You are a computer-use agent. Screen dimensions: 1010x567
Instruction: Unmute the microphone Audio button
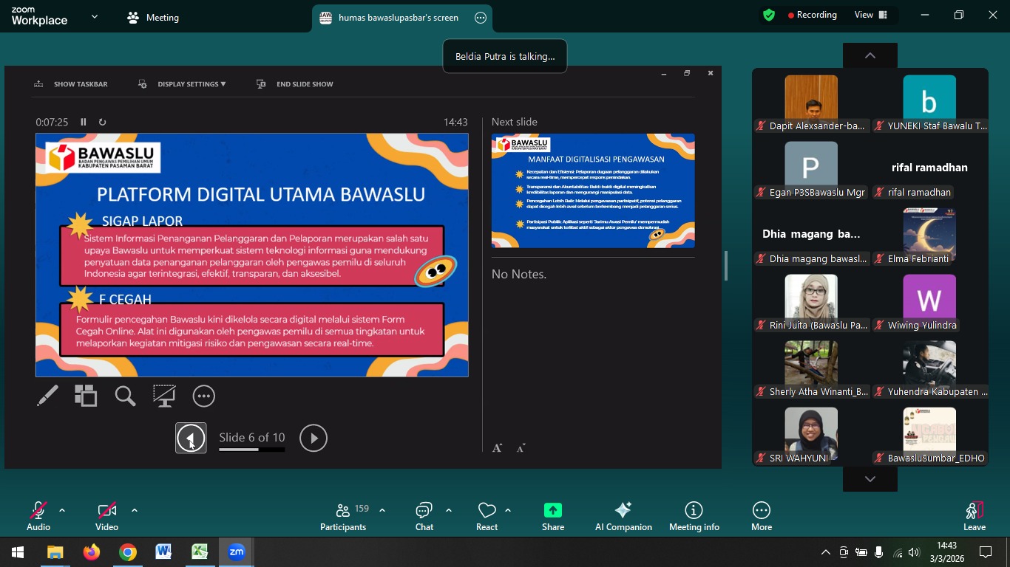38,516
